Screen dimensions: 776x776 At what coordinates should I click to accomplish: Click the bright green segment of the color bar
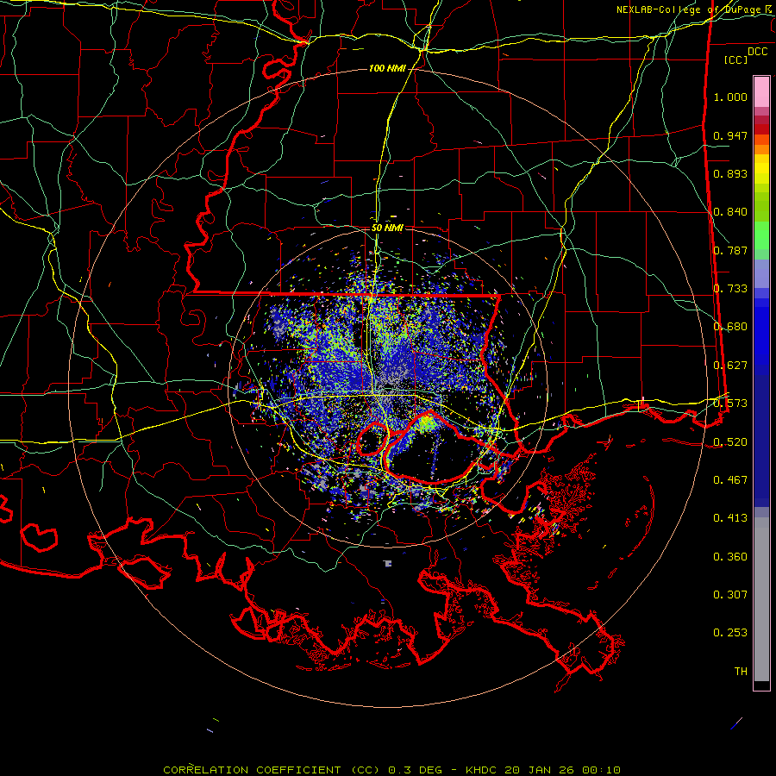point(761,235)
